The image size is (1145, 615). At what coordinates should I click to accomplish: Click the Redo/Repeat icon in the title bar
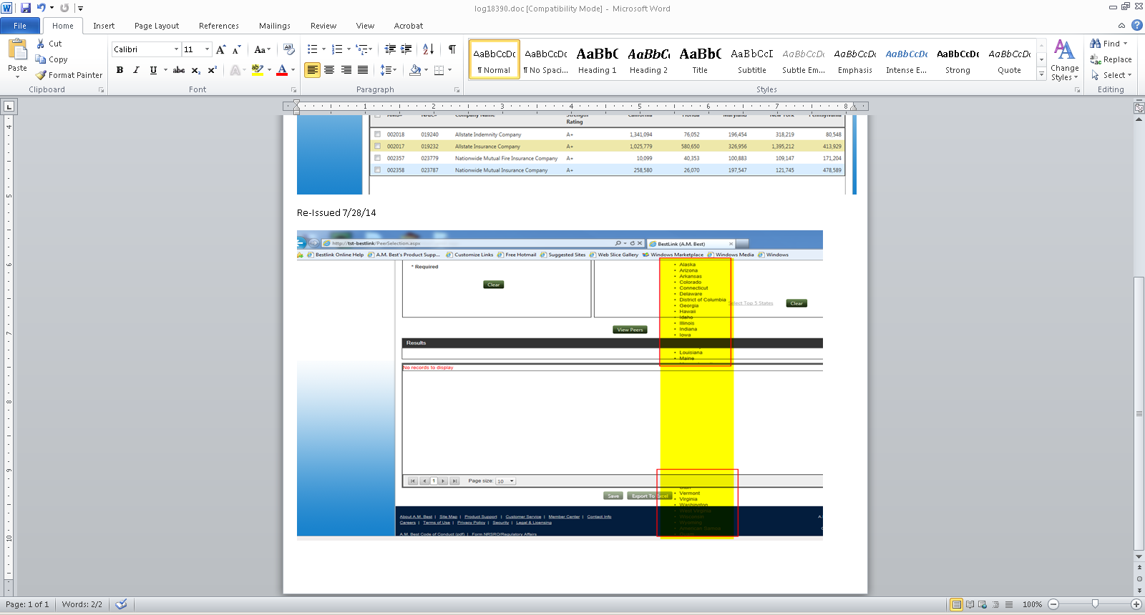coord(64,8)
